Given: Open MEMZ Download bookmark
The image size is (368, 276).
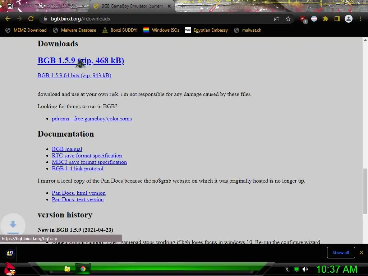Looking at the screenshot, I should [26, 30].
